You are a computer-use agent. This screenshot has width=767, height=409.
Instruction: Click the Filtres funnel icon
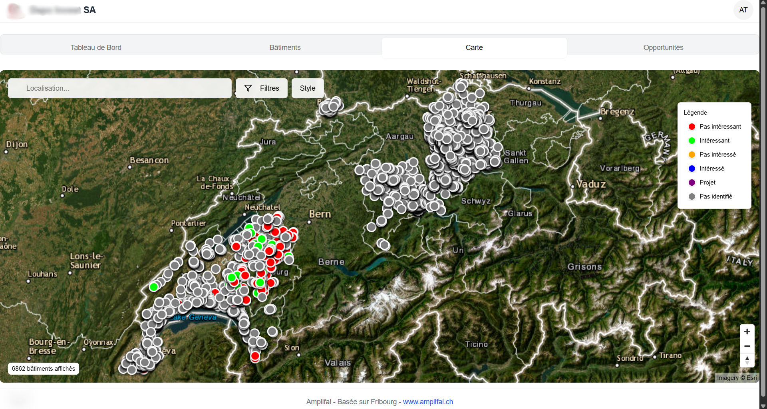point(248,88)
